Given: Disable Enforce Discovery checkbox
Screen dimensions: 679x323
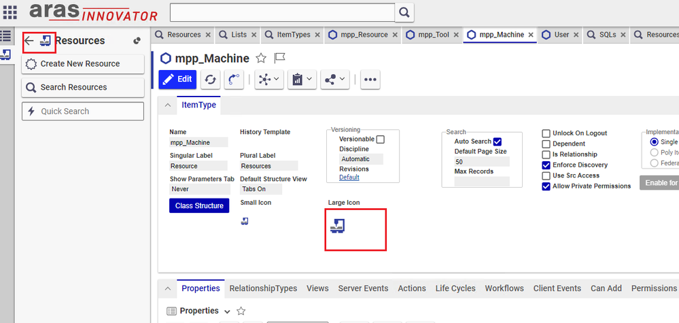Looking at the screenshot, I should pos(546,165).
